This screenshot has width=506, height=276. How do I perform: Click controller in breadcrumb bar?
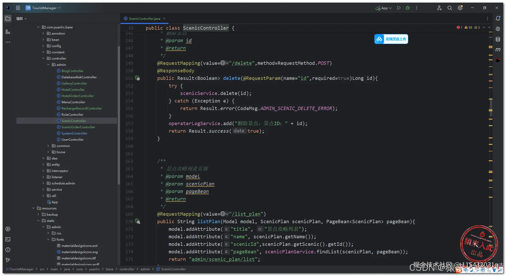[127, 269]
